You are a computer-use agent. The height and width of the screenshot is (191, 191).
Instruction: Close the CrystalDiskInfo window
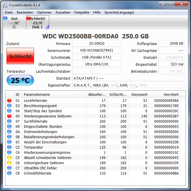[x=181, y=4]
